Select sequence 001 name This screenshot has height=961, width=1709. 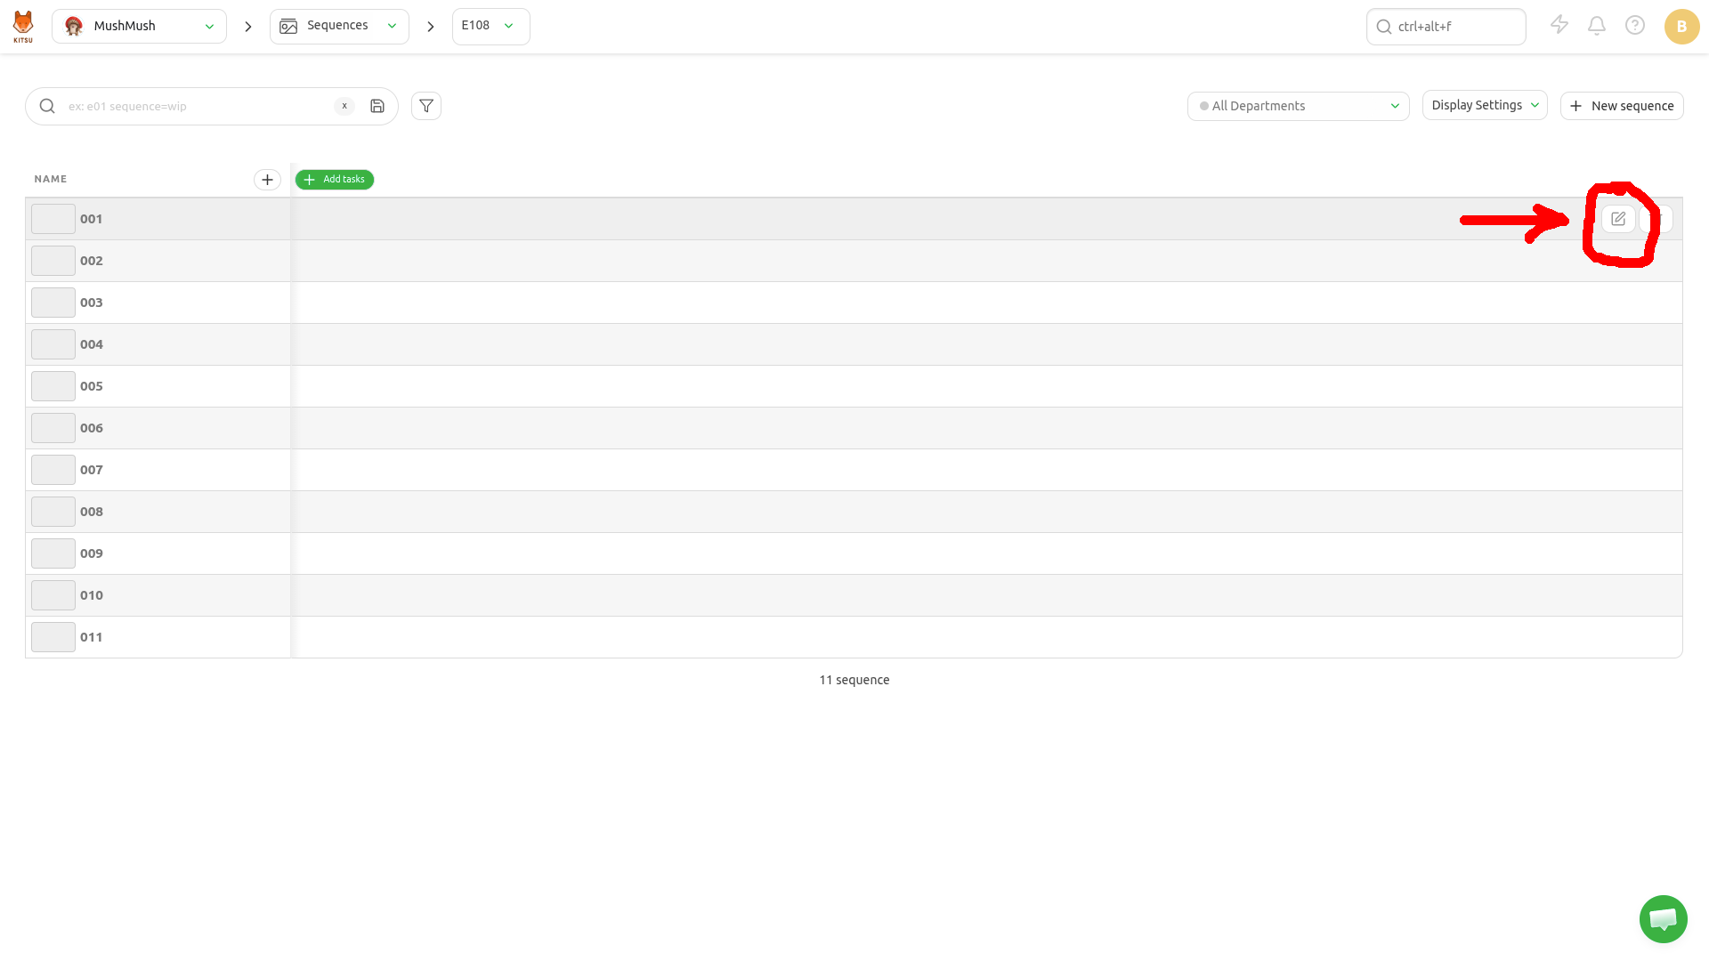91,219
